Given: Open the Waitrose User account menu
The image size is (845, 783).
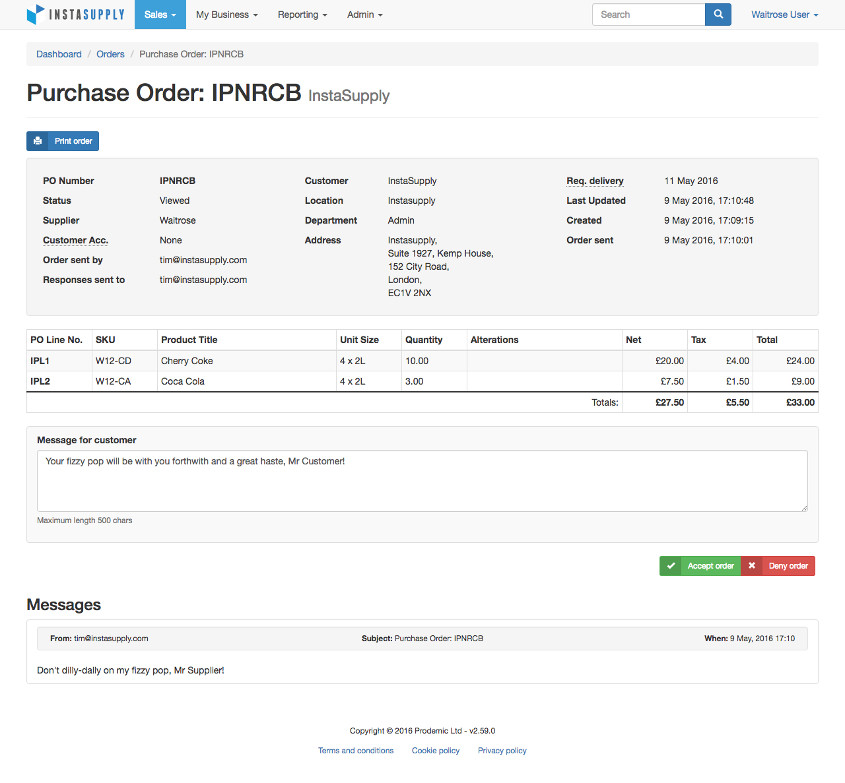Looking at the screenshot, I should coord(785,15).
